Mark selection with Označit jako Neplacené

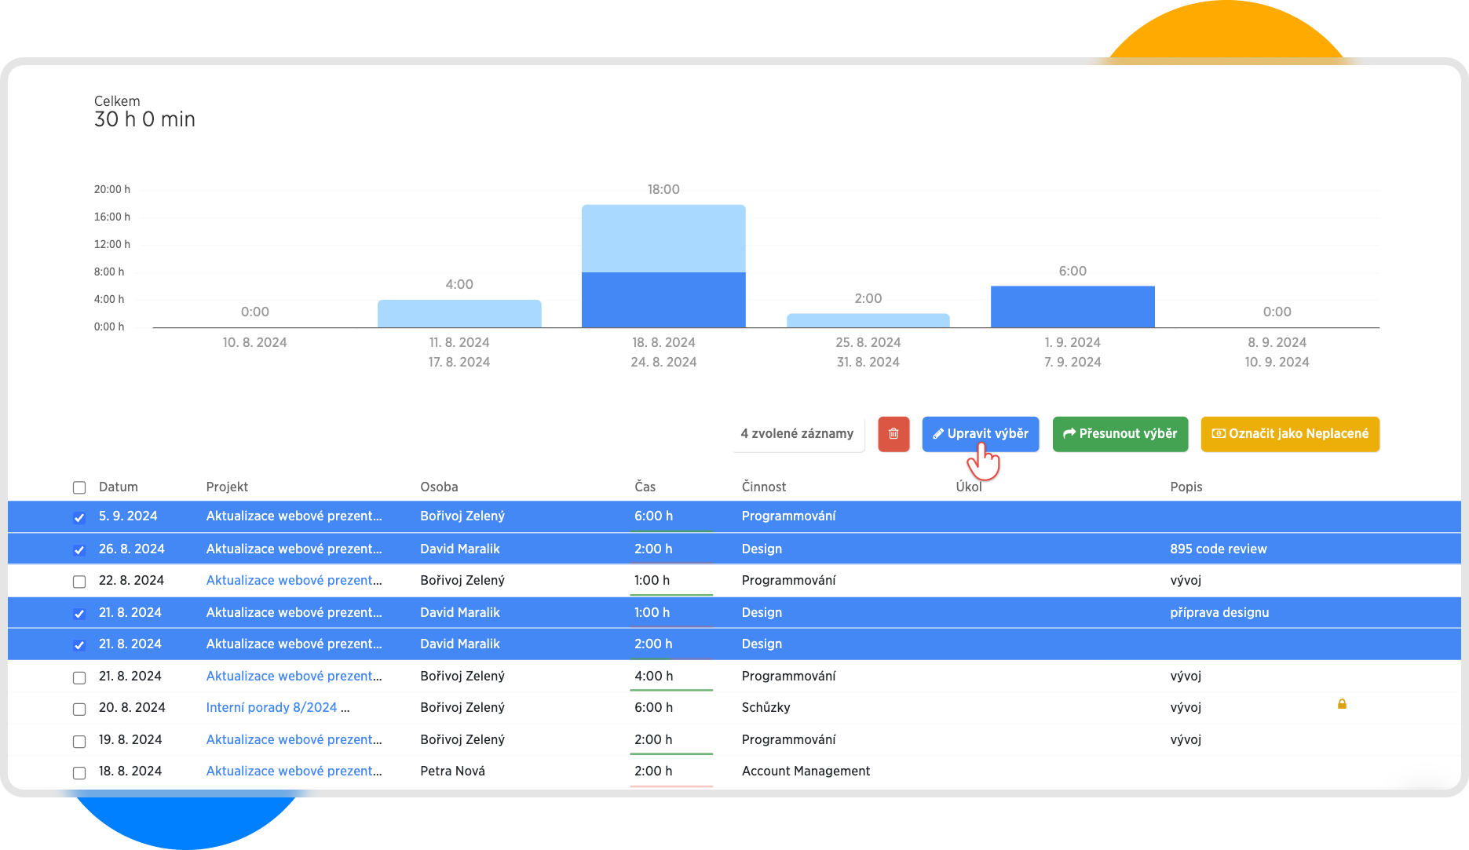tap(1289, 434)
